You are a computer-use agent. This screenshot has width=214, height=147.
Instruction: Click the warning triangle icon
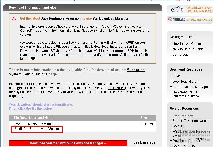tap(14, 19)
